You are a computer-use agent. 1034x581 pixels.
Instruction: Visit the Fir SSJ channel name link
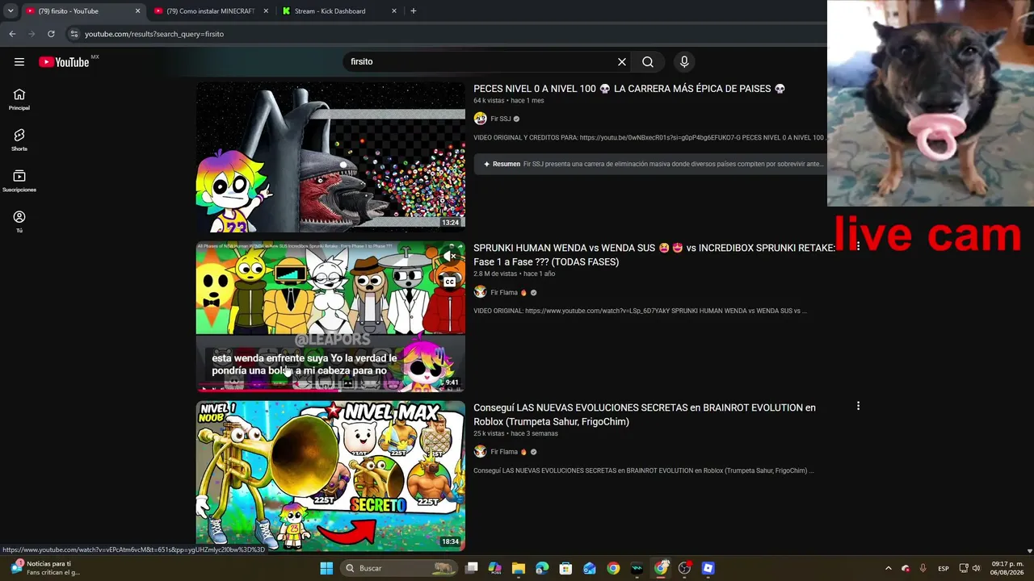501,119
